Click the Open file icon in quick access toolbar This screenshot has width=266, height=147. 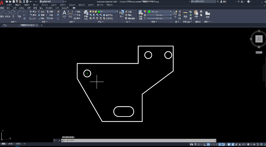click(10, 1)
